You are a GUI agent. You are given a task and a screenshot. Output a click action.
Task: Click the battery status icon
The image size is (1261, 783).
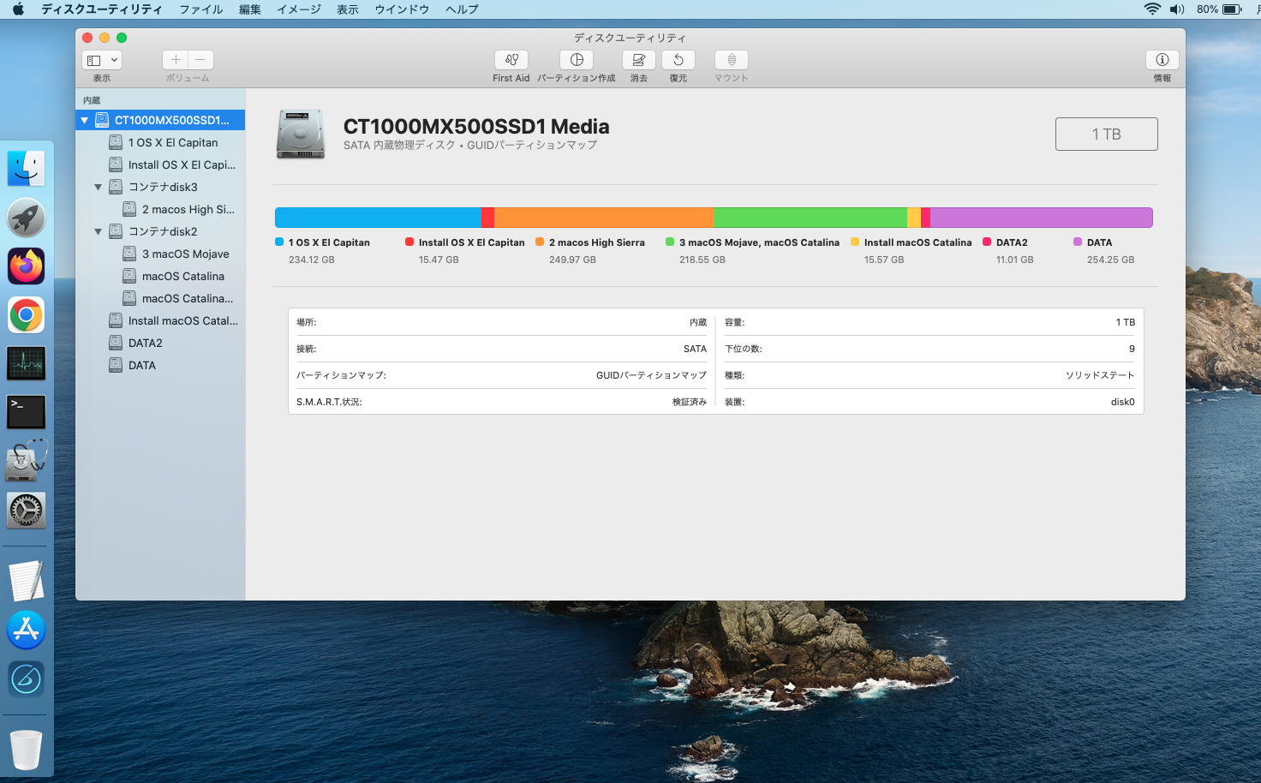(x=1232, y=9)
